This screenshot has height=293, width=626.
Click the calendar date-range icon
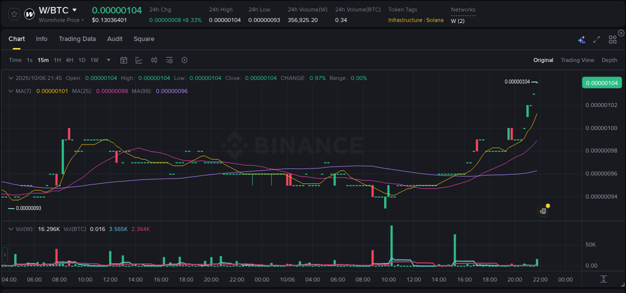[124, 59]
